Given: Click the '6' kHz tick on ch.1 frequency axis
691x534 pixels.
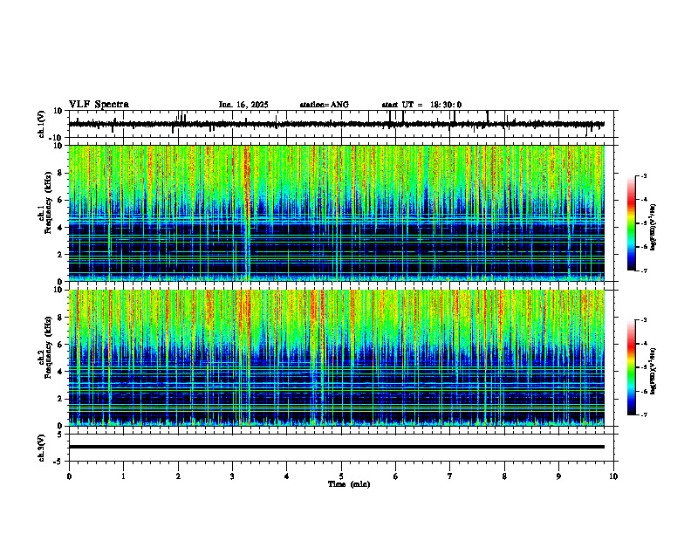Looking at the screenshot, I should point(60,201).
